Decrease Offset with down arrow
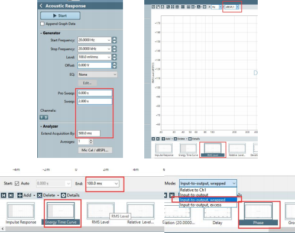Viewport: 295px width, 233px height. [x=114, y=67]
